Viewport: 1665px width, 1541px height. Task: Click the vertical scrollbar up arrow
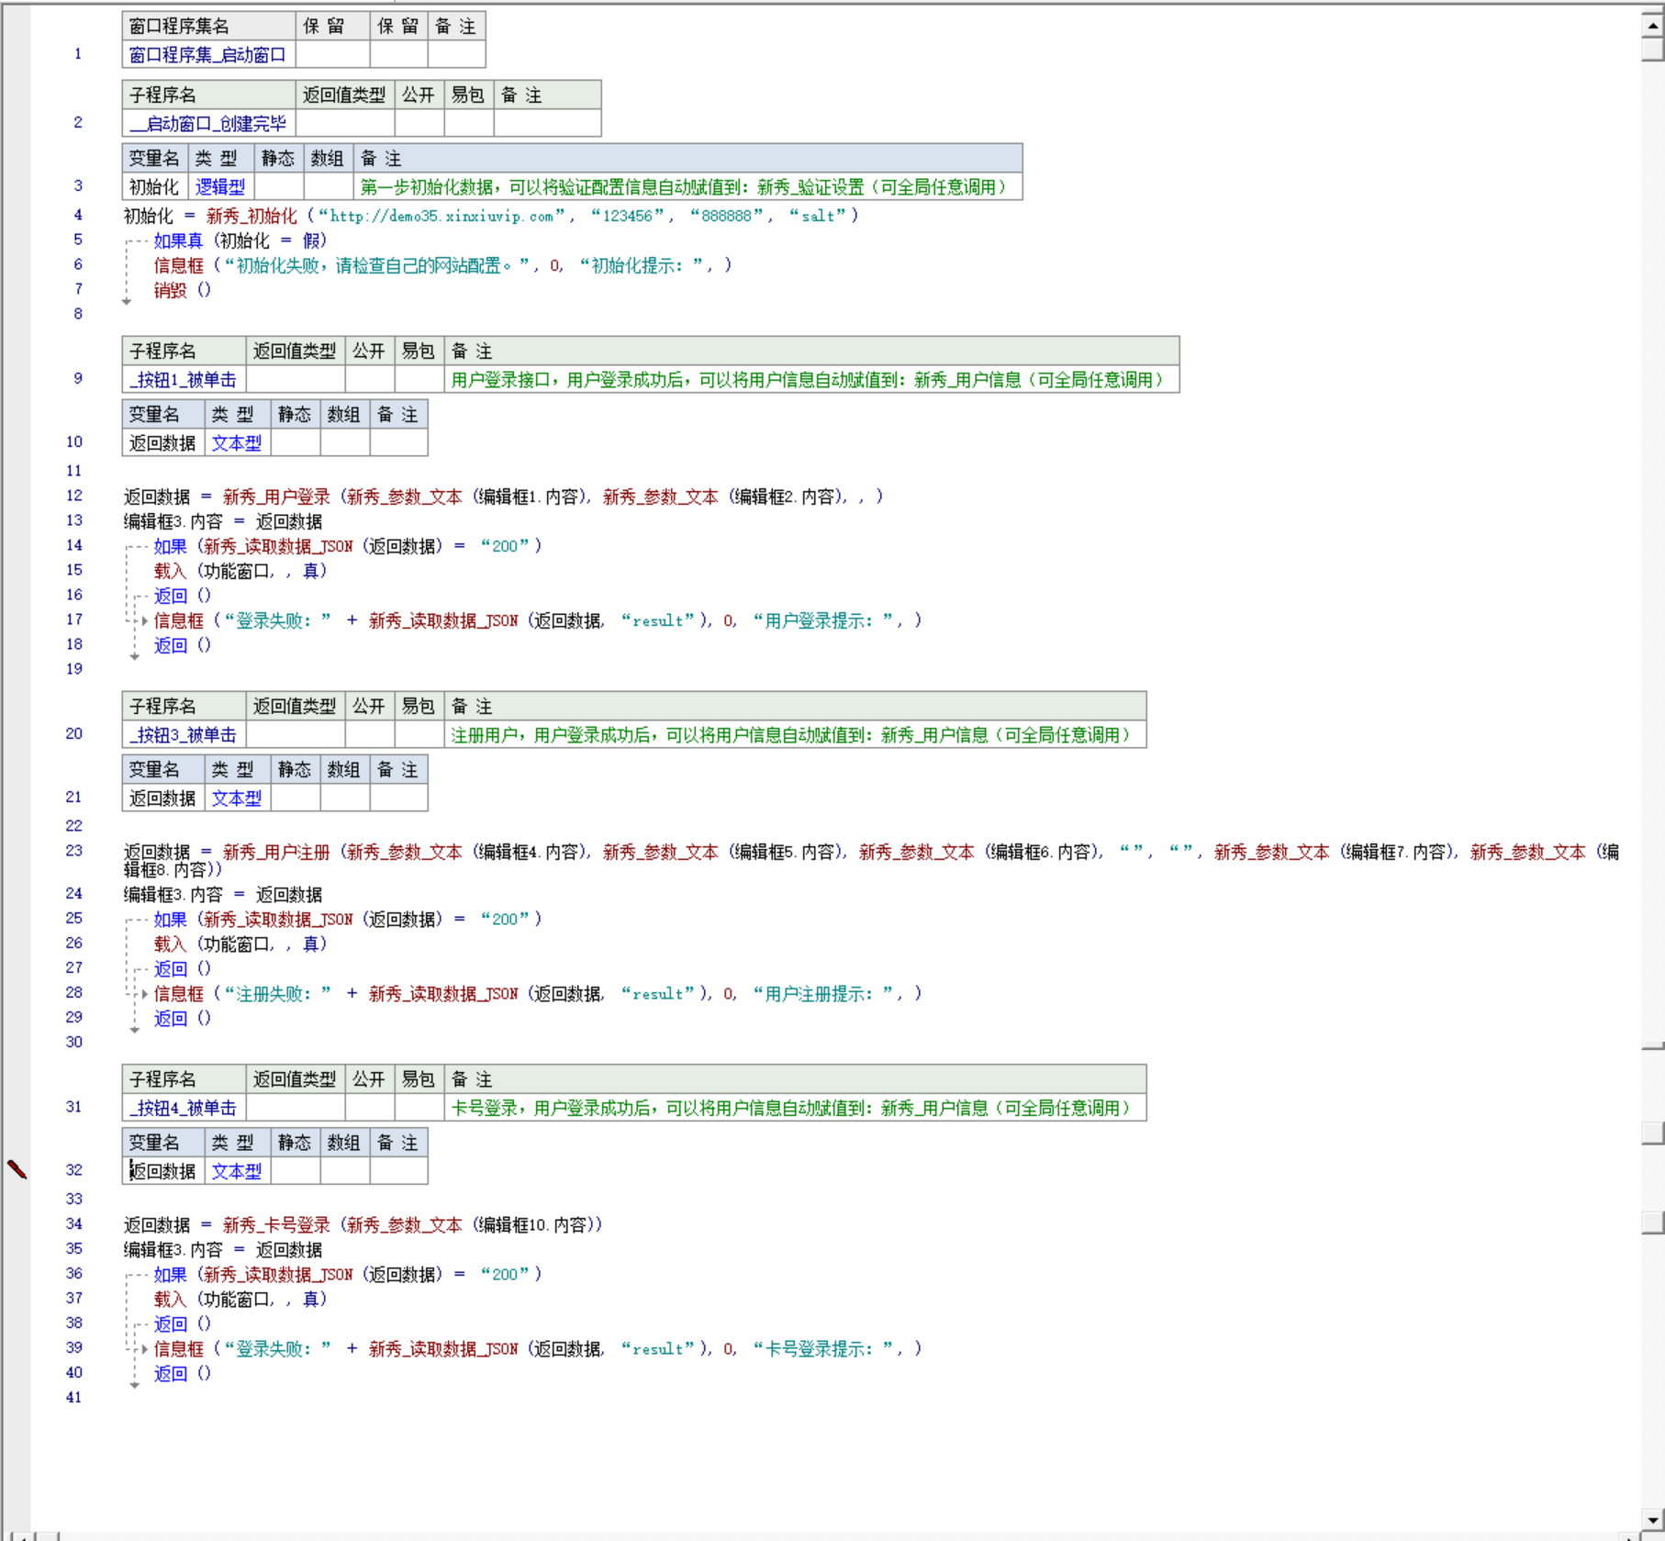coord(1652,26)
